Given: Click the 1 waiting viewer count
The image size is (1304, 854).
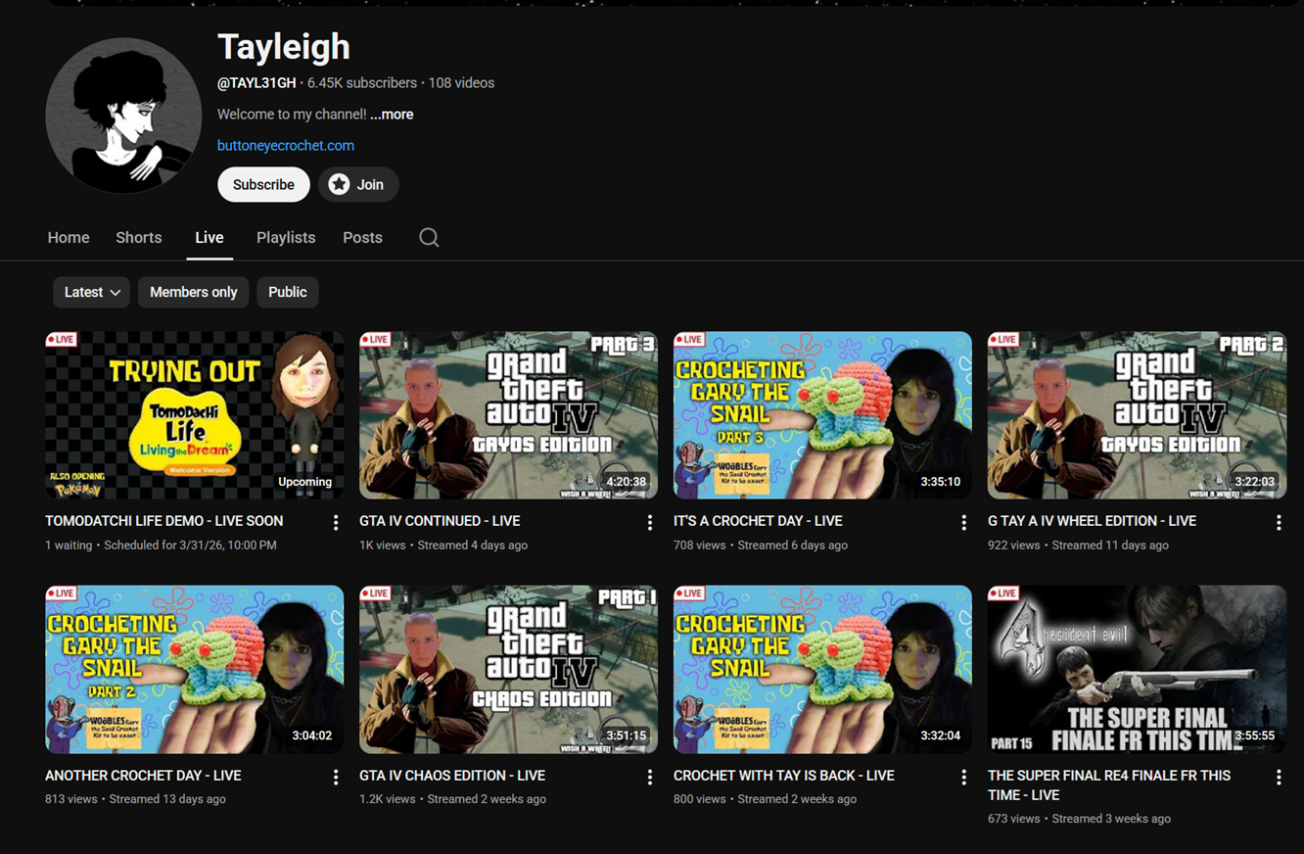Looking at the screenshot, I should [x=69, y=546].
